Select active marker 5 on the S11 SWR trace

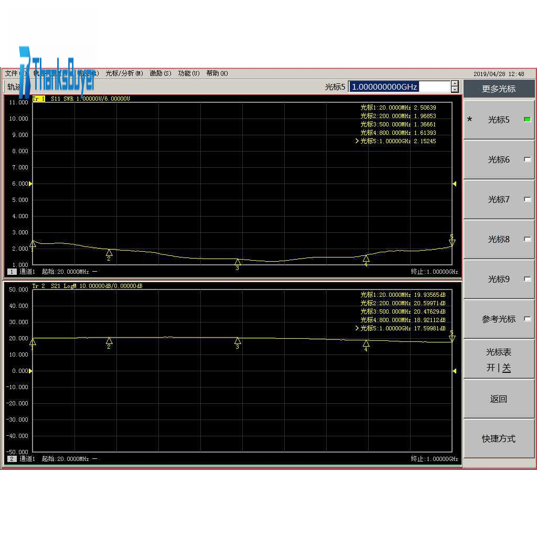(452, 242)
